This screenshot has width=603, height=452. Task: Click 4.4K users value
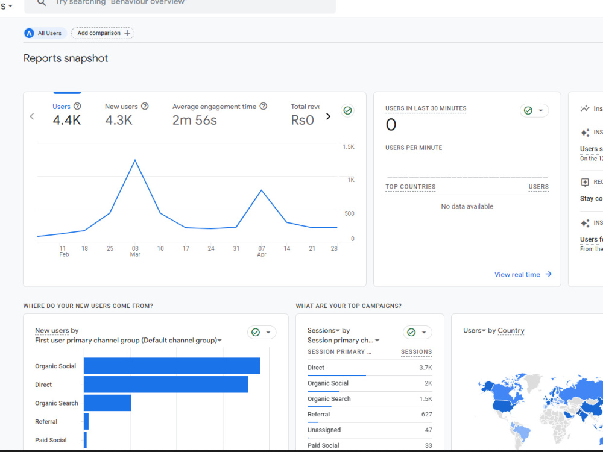pos(67,121)
